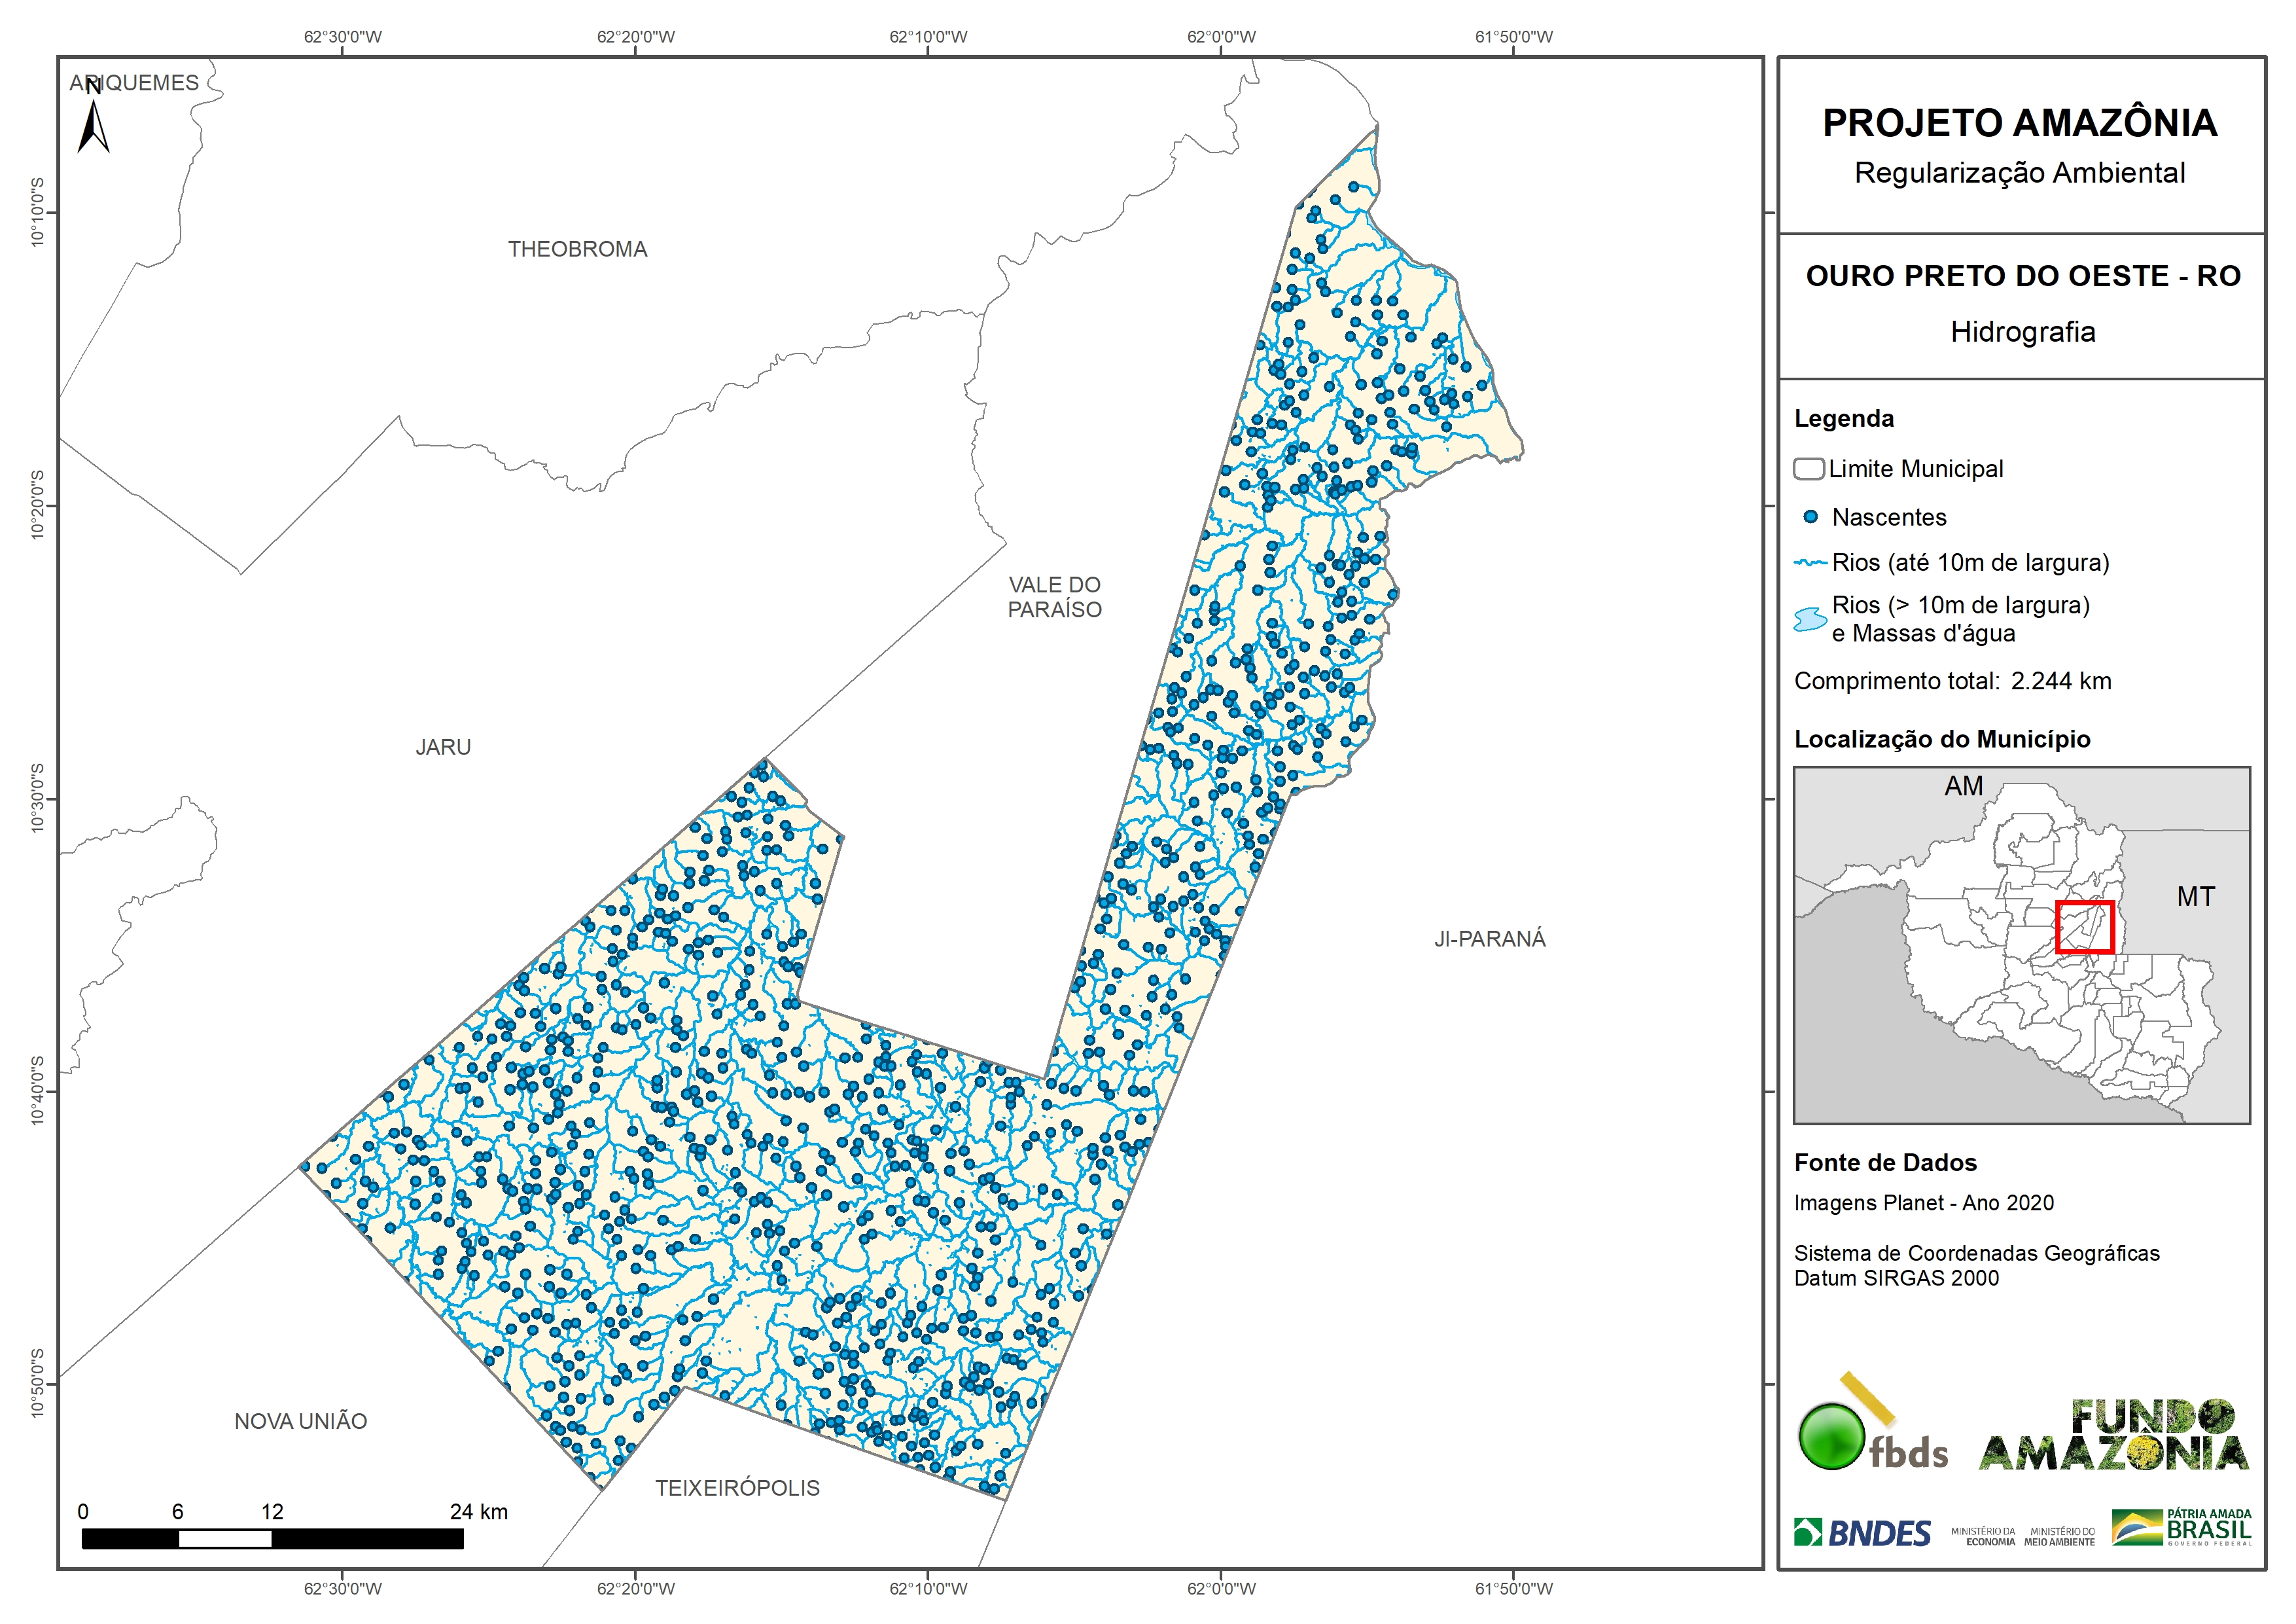
Task: Click the Fundo Amazonia logo
Action: tap(2113, 1436)
